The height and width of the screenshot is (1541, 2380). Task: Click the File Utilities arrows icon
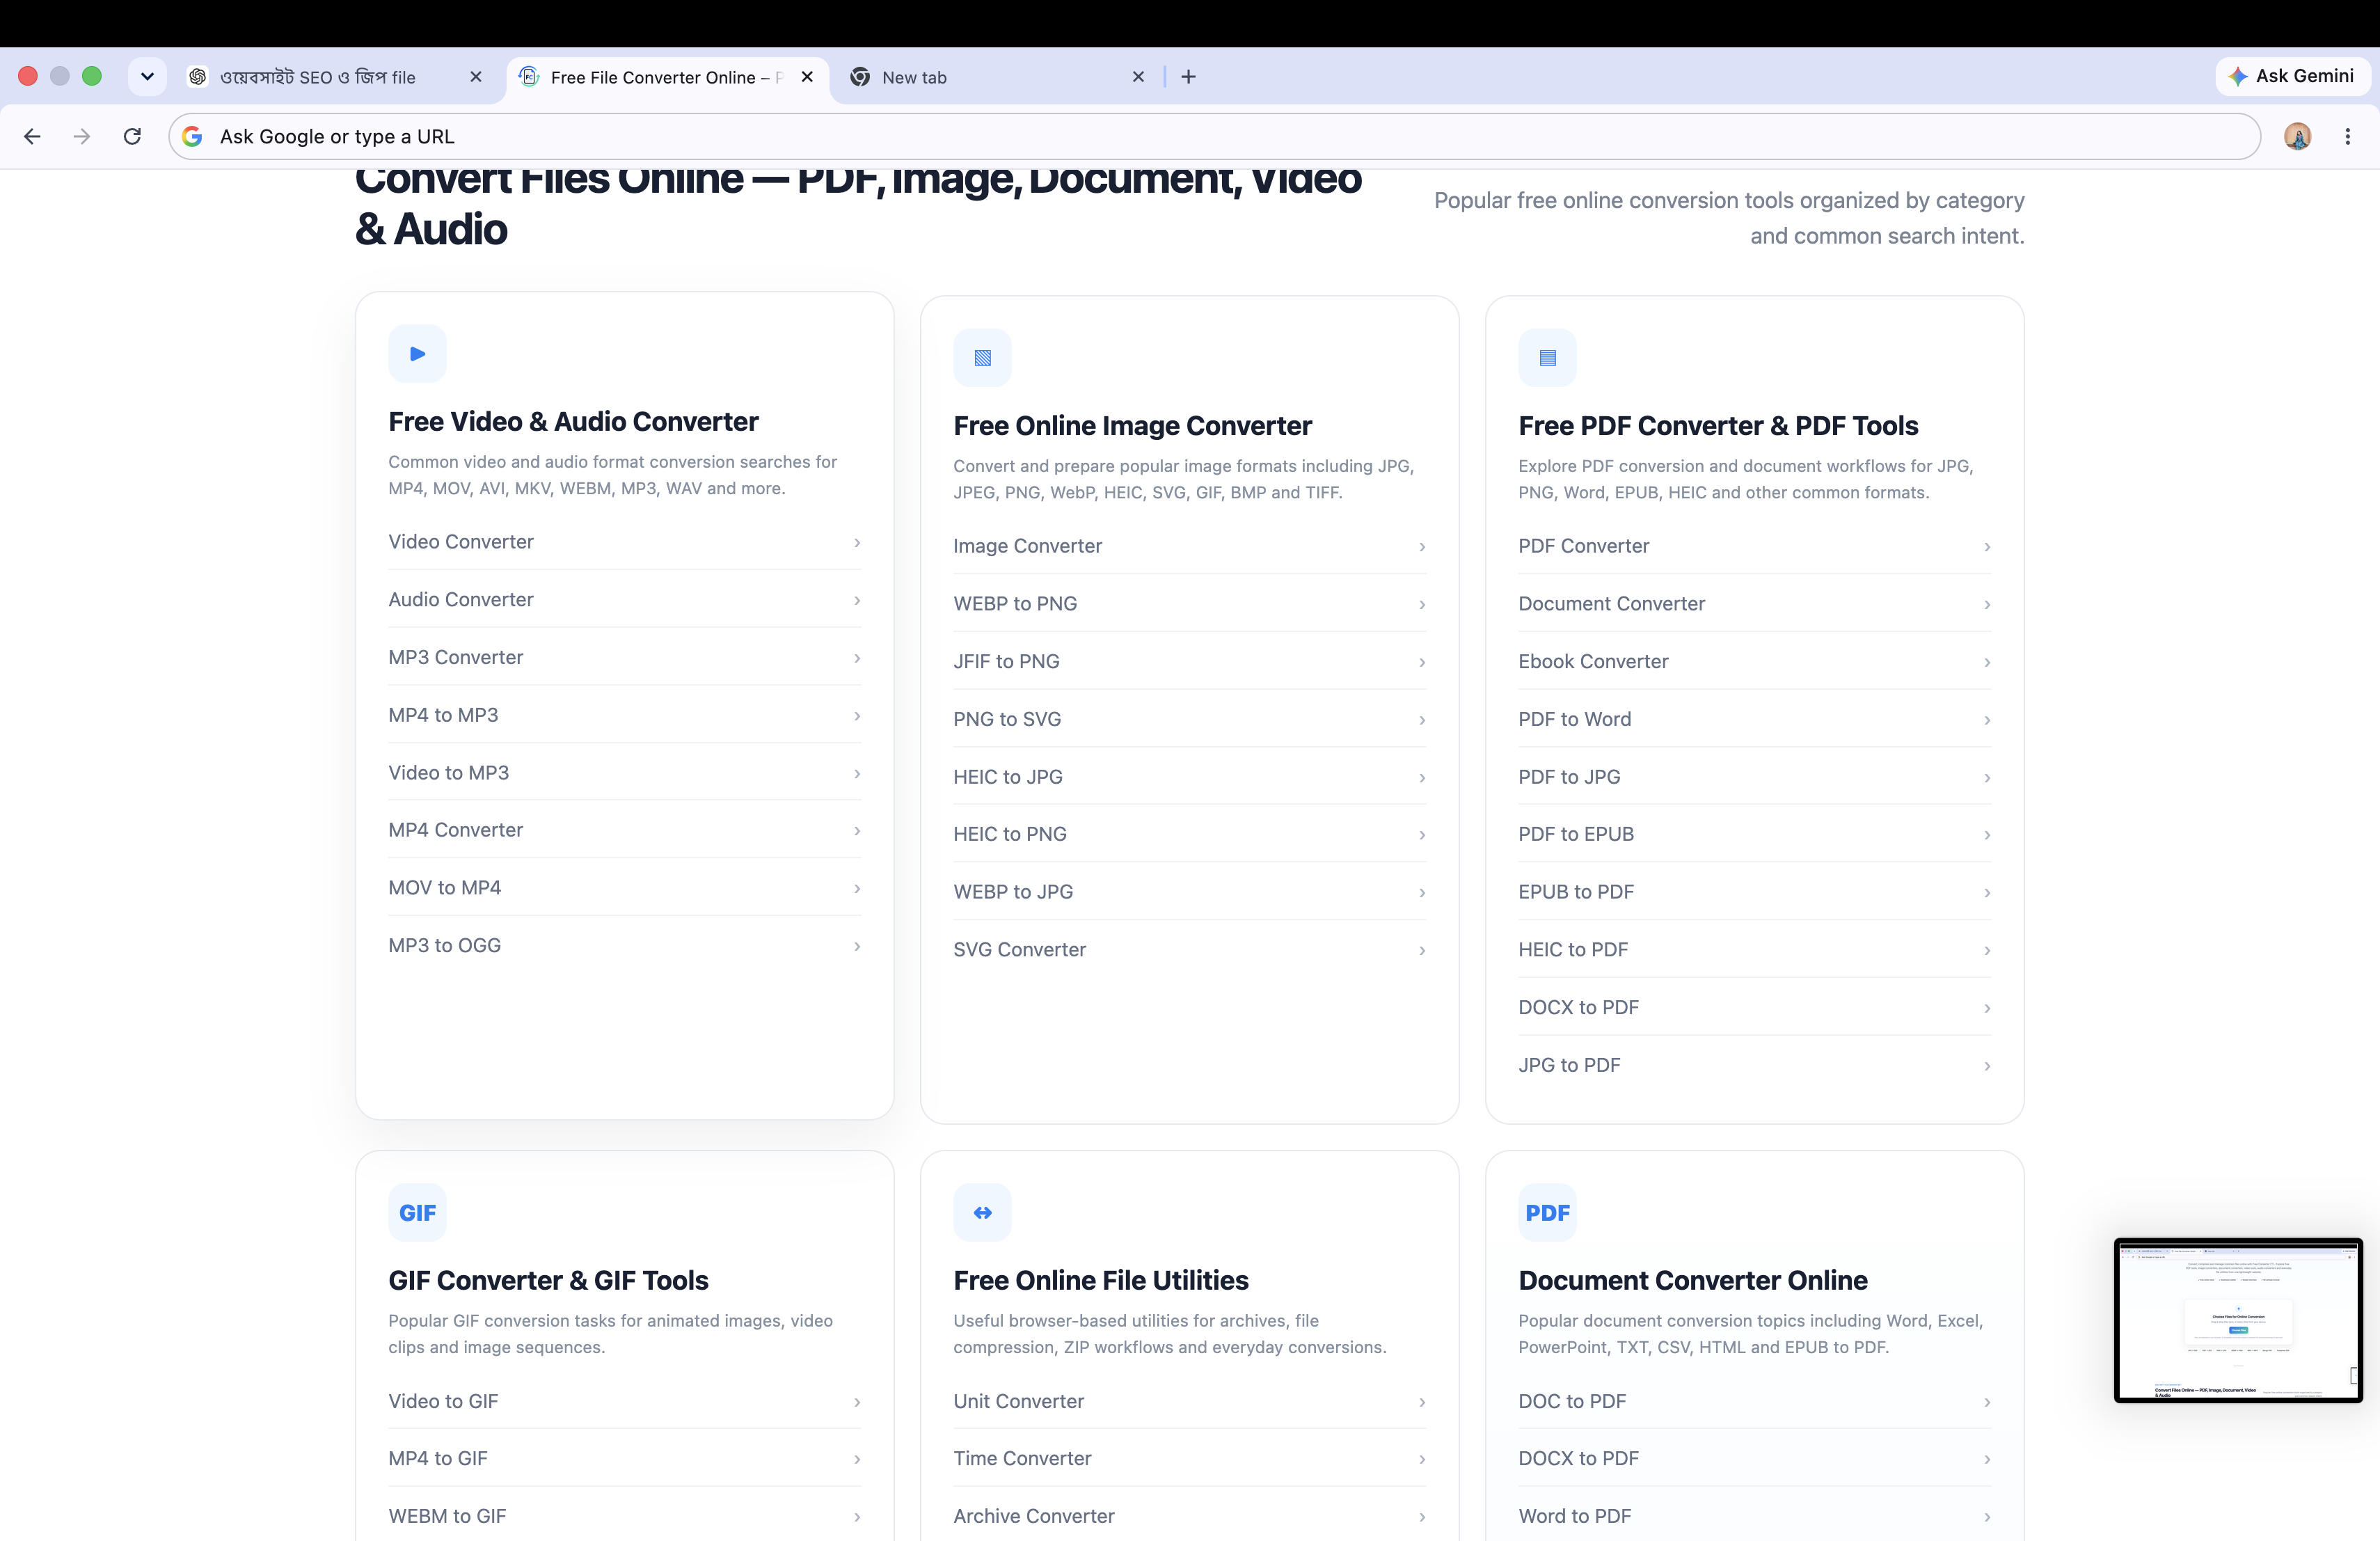point(982,1213)
